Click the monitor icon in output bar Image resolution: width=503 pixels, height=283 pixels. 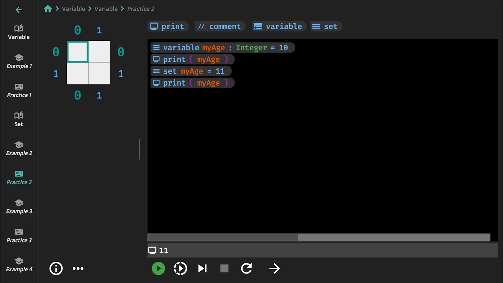tap(152, 250)
